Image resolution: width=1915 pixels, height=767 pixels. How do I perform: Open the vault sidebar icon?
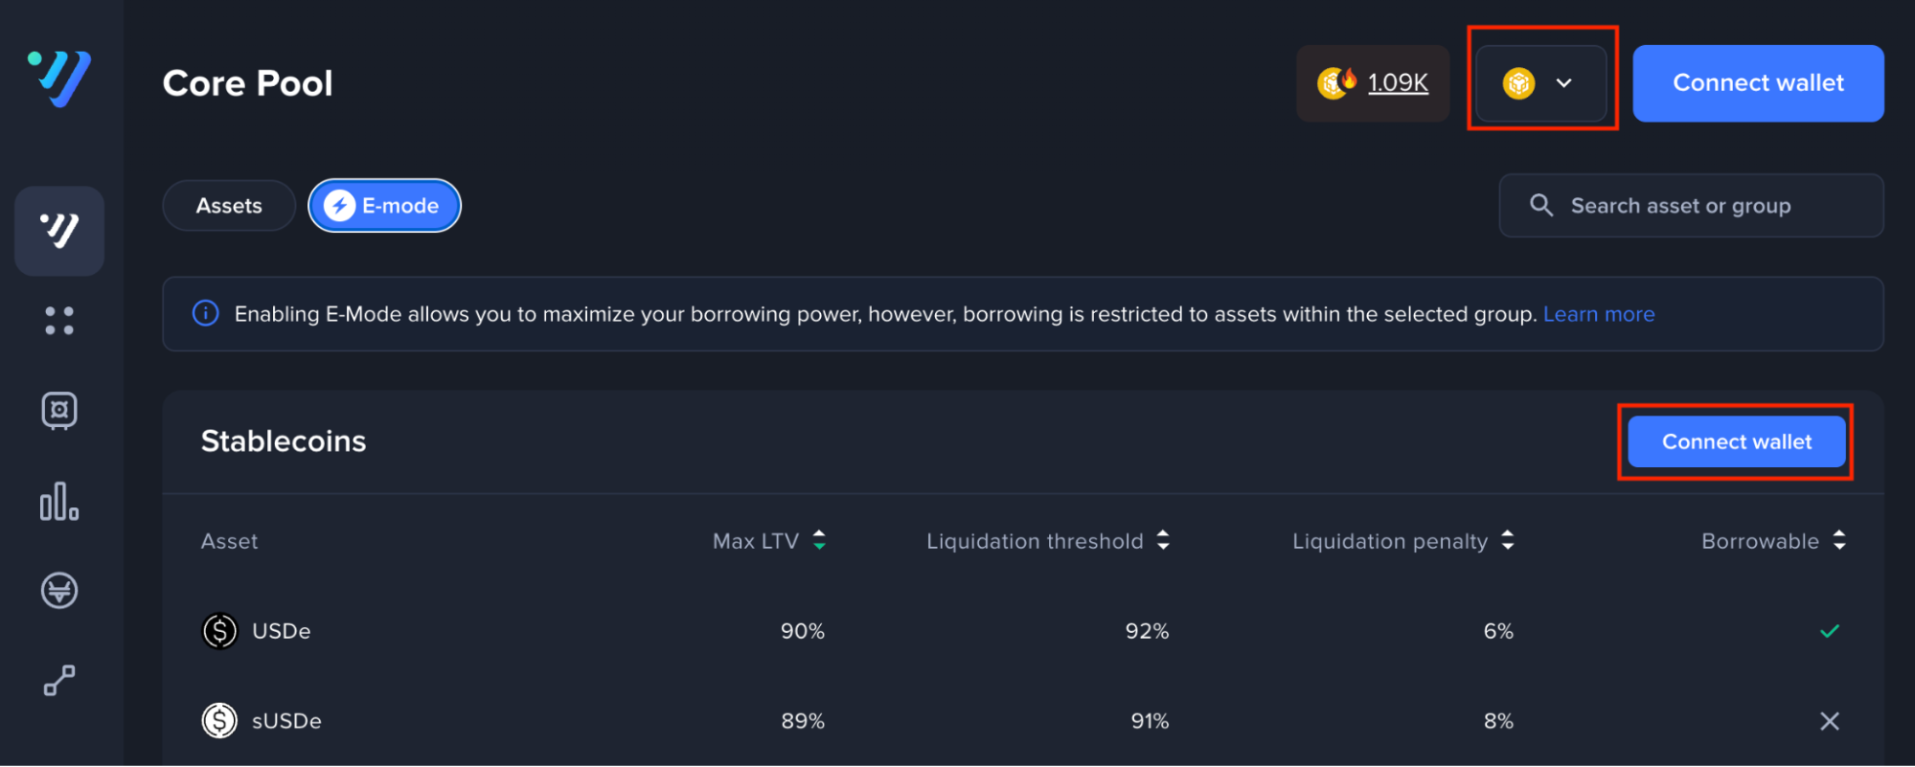click(x=59, y=411)
